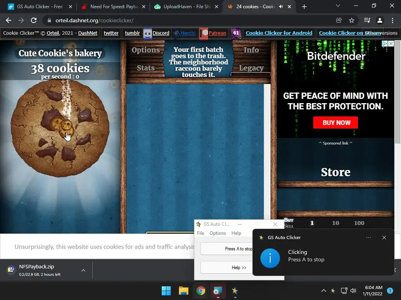
Task: Open the volume tray icon
Action: [x=353, y=291]
